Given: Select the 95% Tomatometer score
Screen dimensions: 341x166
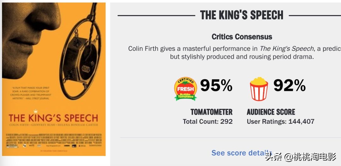Looking at the screenshot, I should tap(216, 85).
